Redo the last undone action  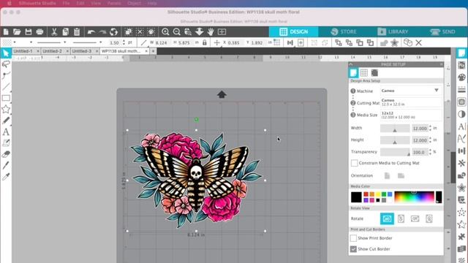point(102,32)
